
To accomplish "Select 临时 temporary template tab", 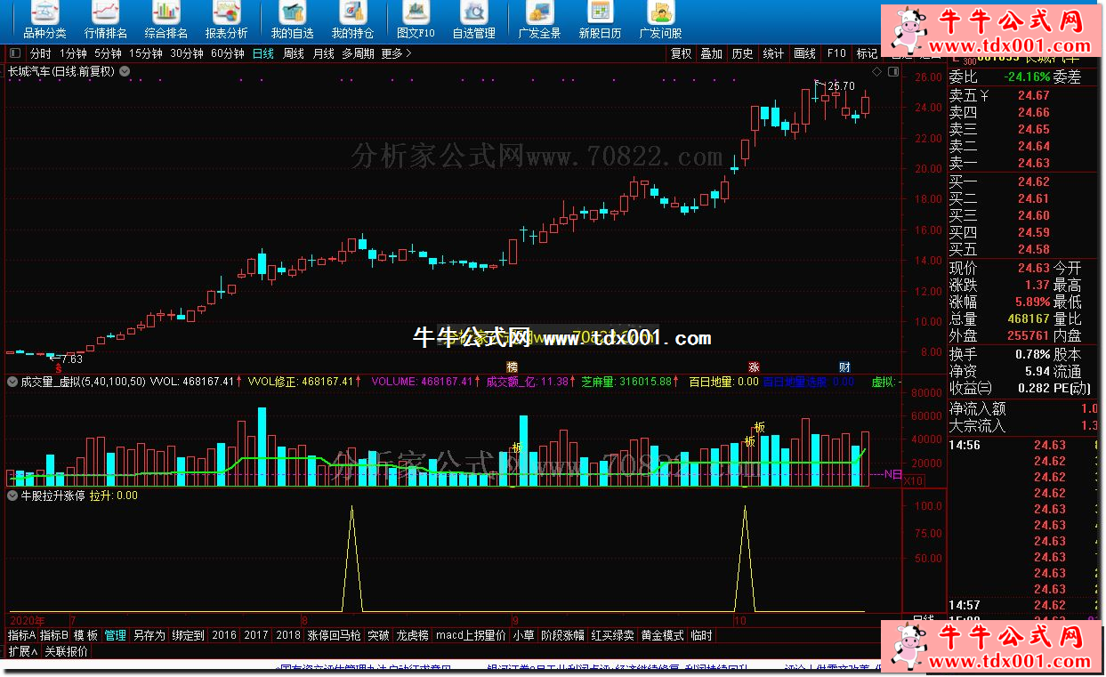I will [701, 635].
